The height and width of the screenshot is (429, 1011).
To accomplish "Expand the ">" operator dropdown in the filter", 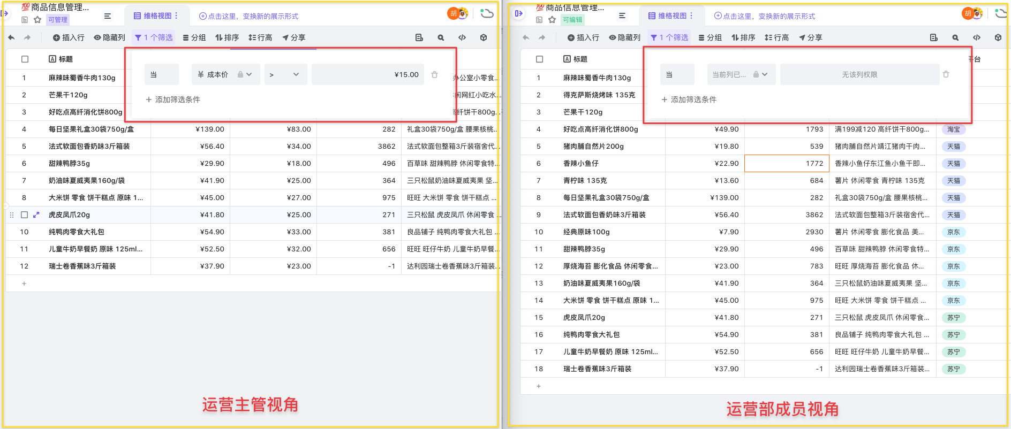I will 285,75.
